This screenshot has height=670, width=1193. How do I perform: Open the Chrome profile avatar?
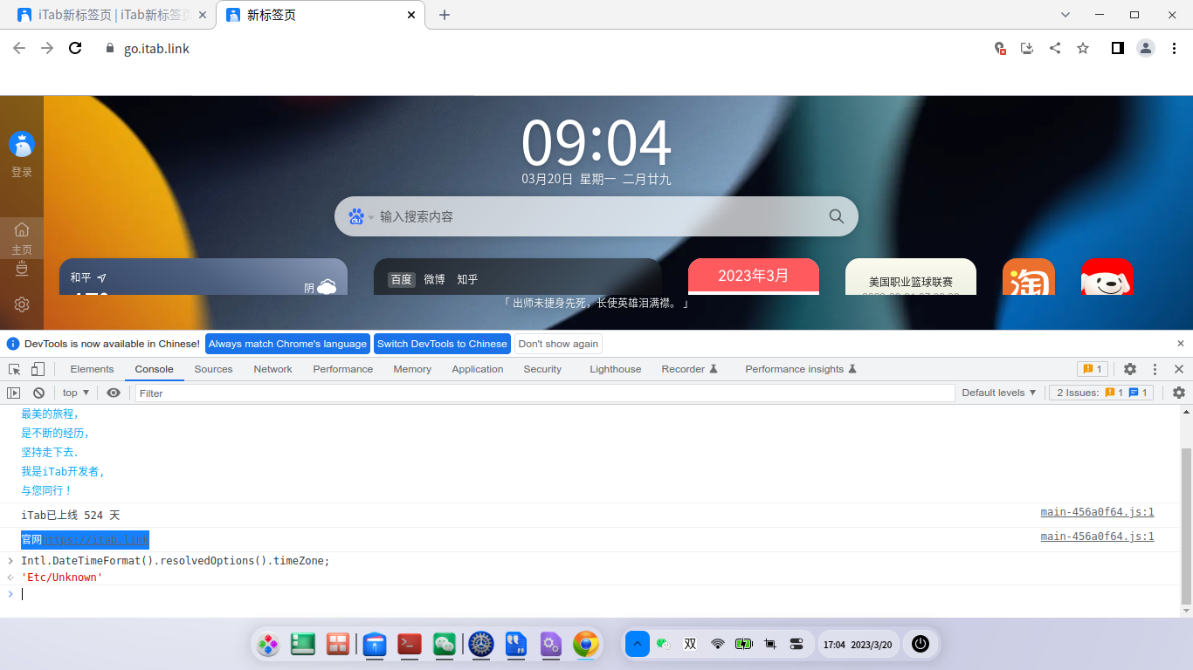click(x=1146, y=48)
